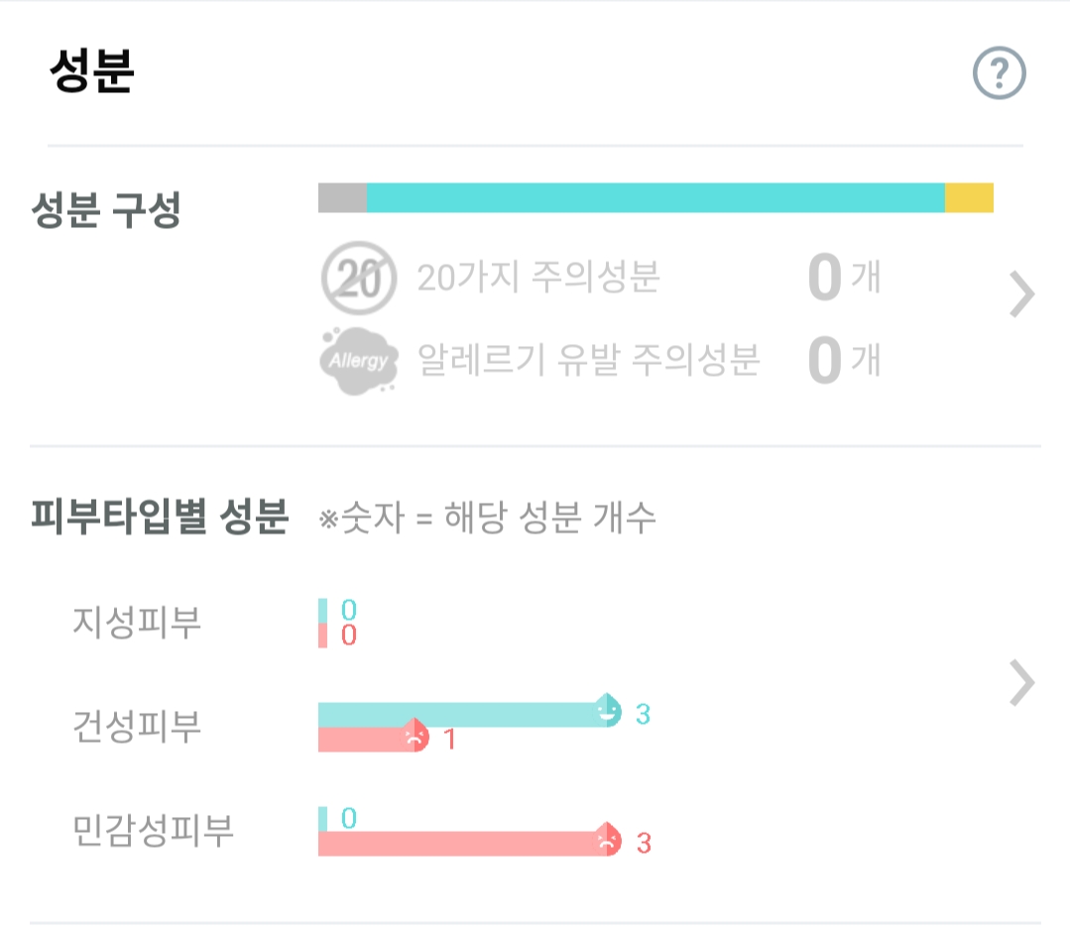The image size is (1070, 937).
Task: Click the 성분 section title
Action: (91, 72)
